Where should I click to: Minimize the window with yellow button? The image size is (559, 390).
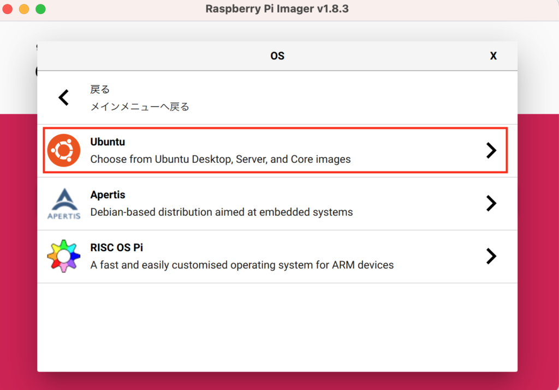pos(24,9)
